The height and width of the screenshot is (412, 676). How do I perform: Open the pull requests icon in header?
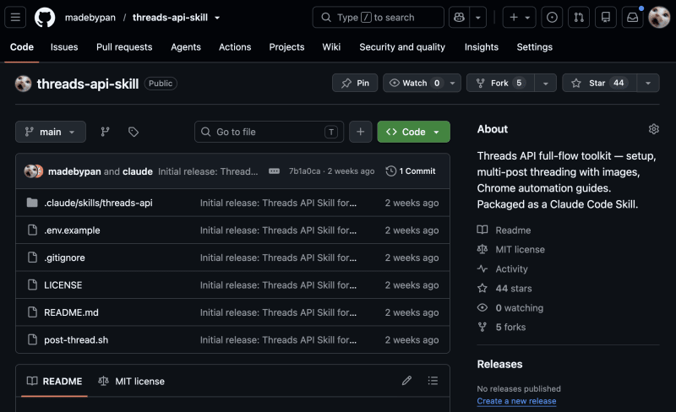coord(579,17)
